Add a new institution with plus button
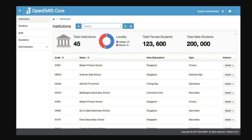The width and height of the screenshot is (252, 140). click(78, 26)
